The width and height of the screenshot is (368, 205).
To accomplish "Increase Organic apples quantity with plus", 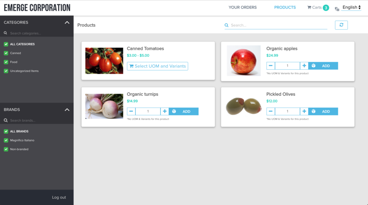I will tap(304, 66).
